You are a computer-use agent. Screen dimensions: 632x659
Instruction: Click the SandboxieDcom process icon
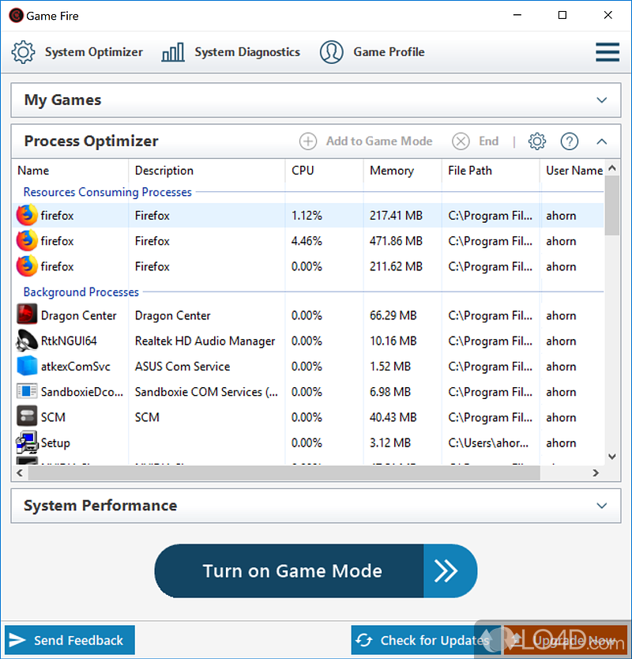click(x=27, y=391)
